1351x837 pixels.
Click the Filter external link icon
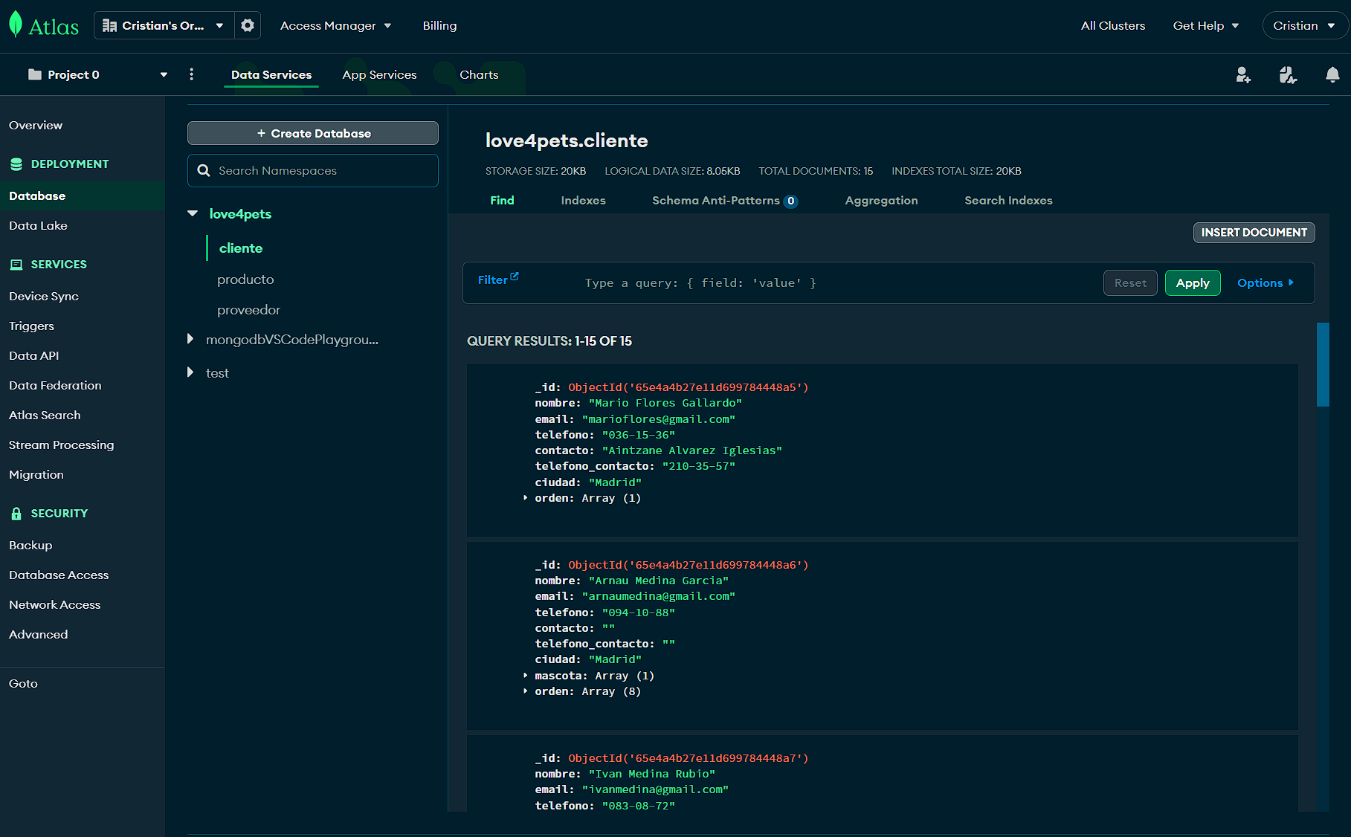(x=515, y=277)
